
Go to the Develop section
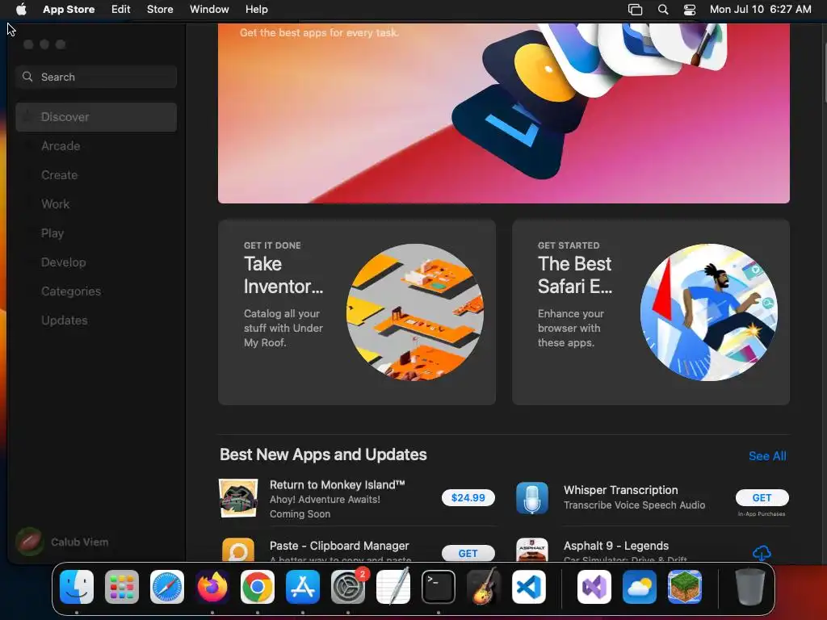[96, 262]
